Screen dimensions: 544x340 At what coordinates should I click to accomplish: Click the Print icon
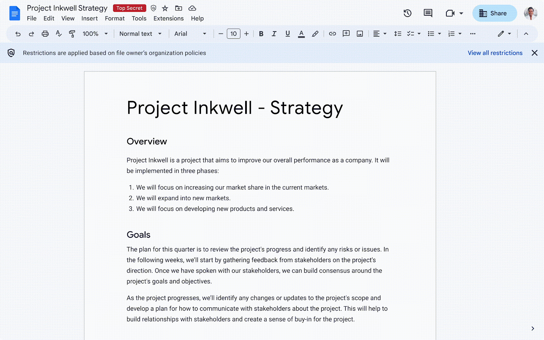pos(45,34)
